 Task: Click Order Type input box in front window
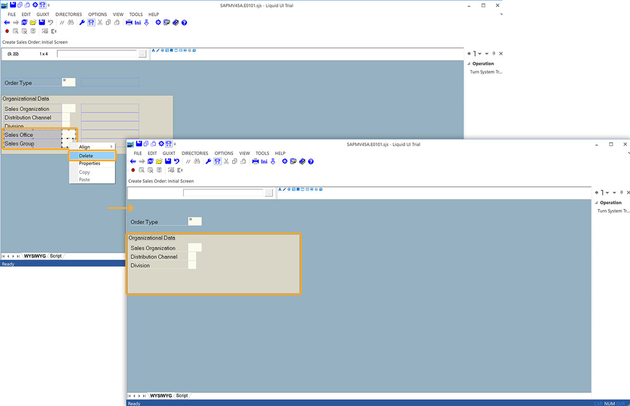(195, 221)
